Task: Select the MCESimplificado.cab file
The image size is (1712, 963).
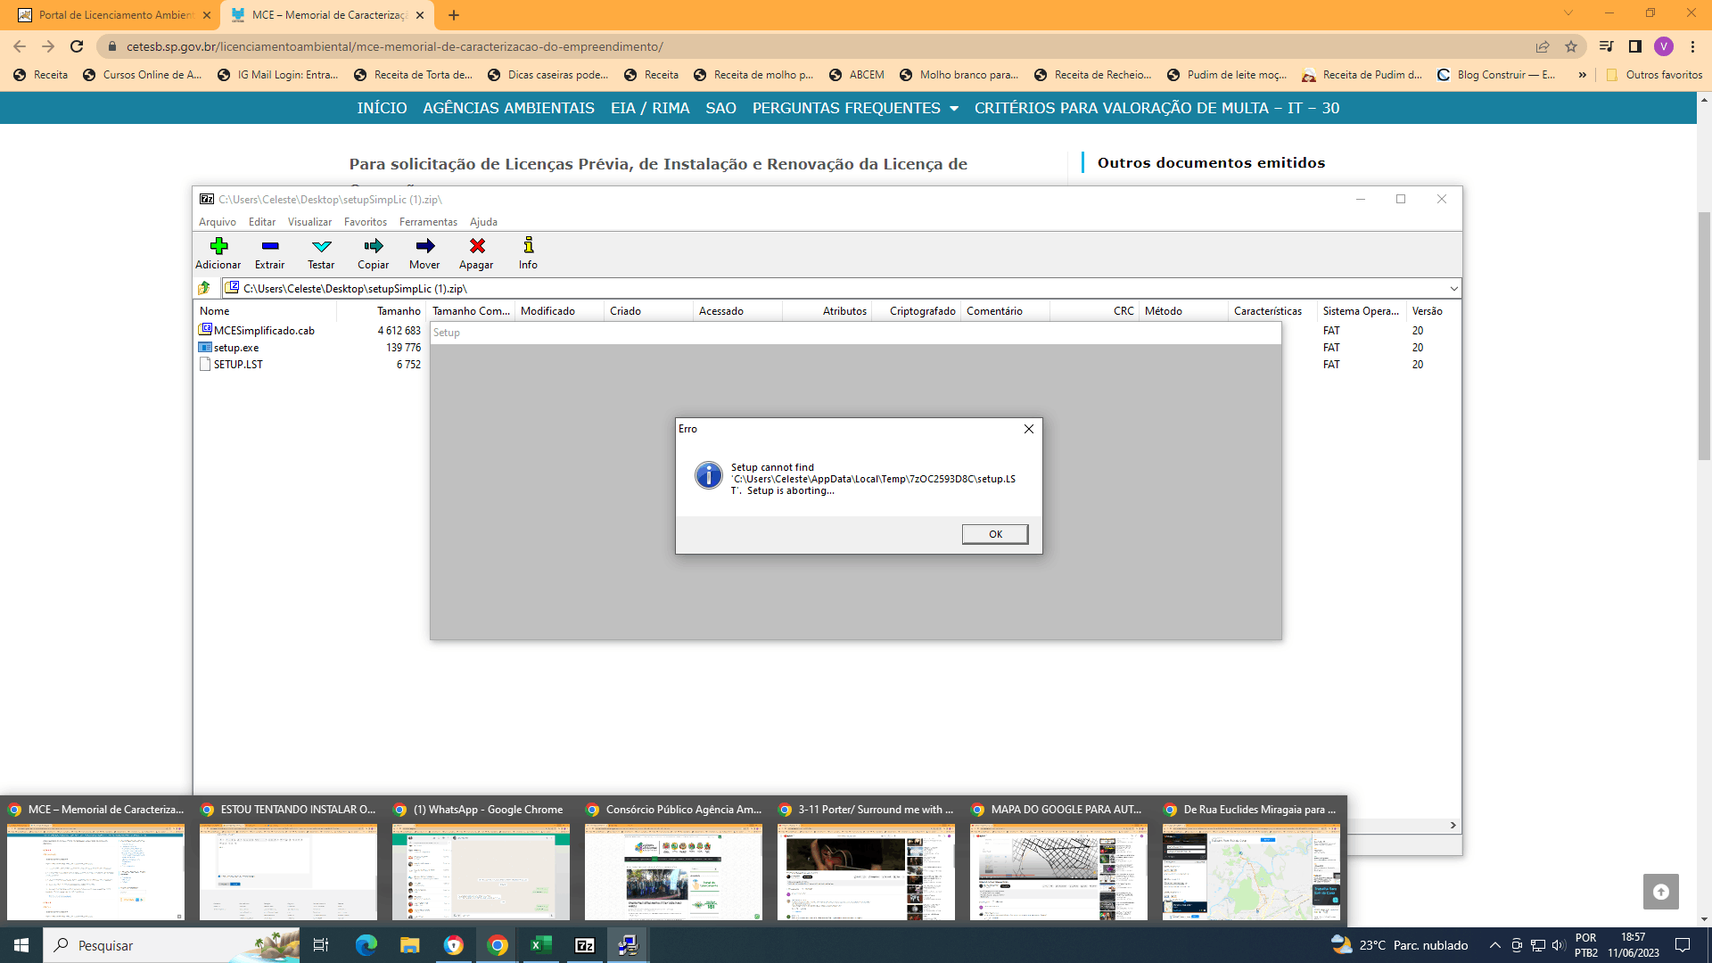Action: (264, 331)
